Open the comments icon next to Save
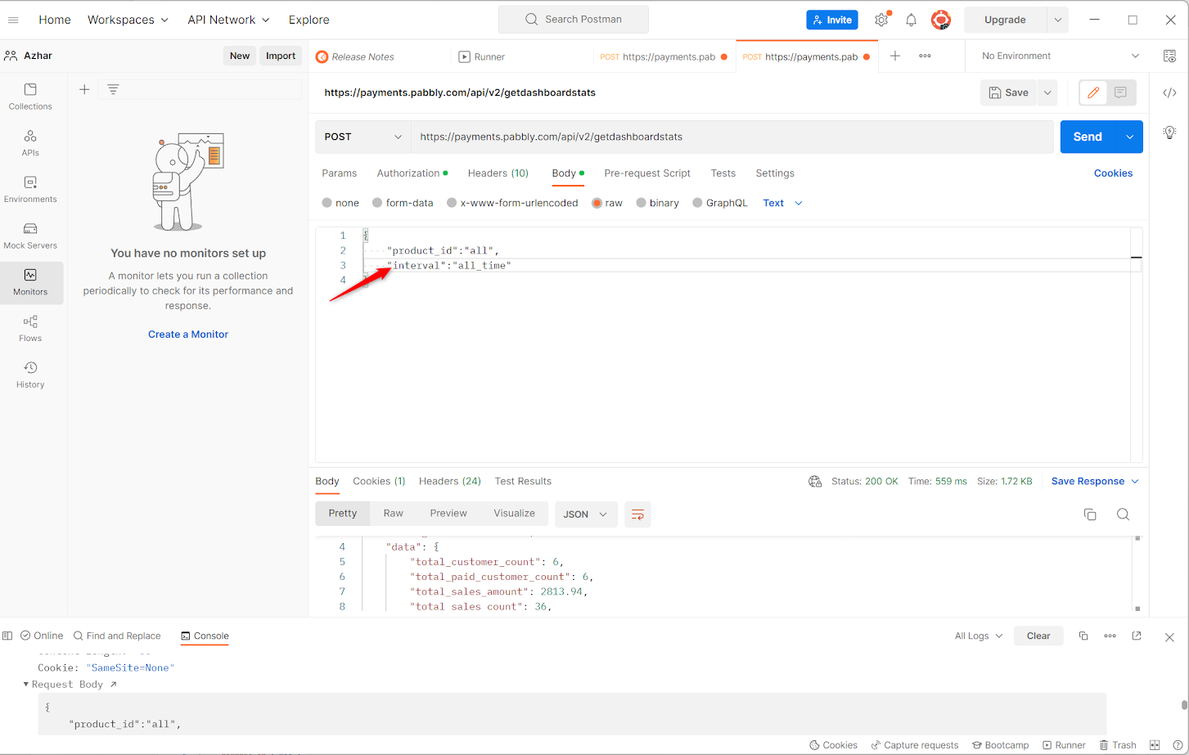The image size is (1189, 755). click(1120, 92)
